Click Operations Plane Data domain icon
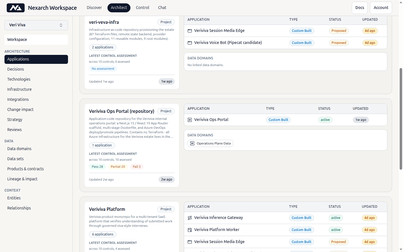The height and width of the screenshot is (252, 403). click(192, 143)
